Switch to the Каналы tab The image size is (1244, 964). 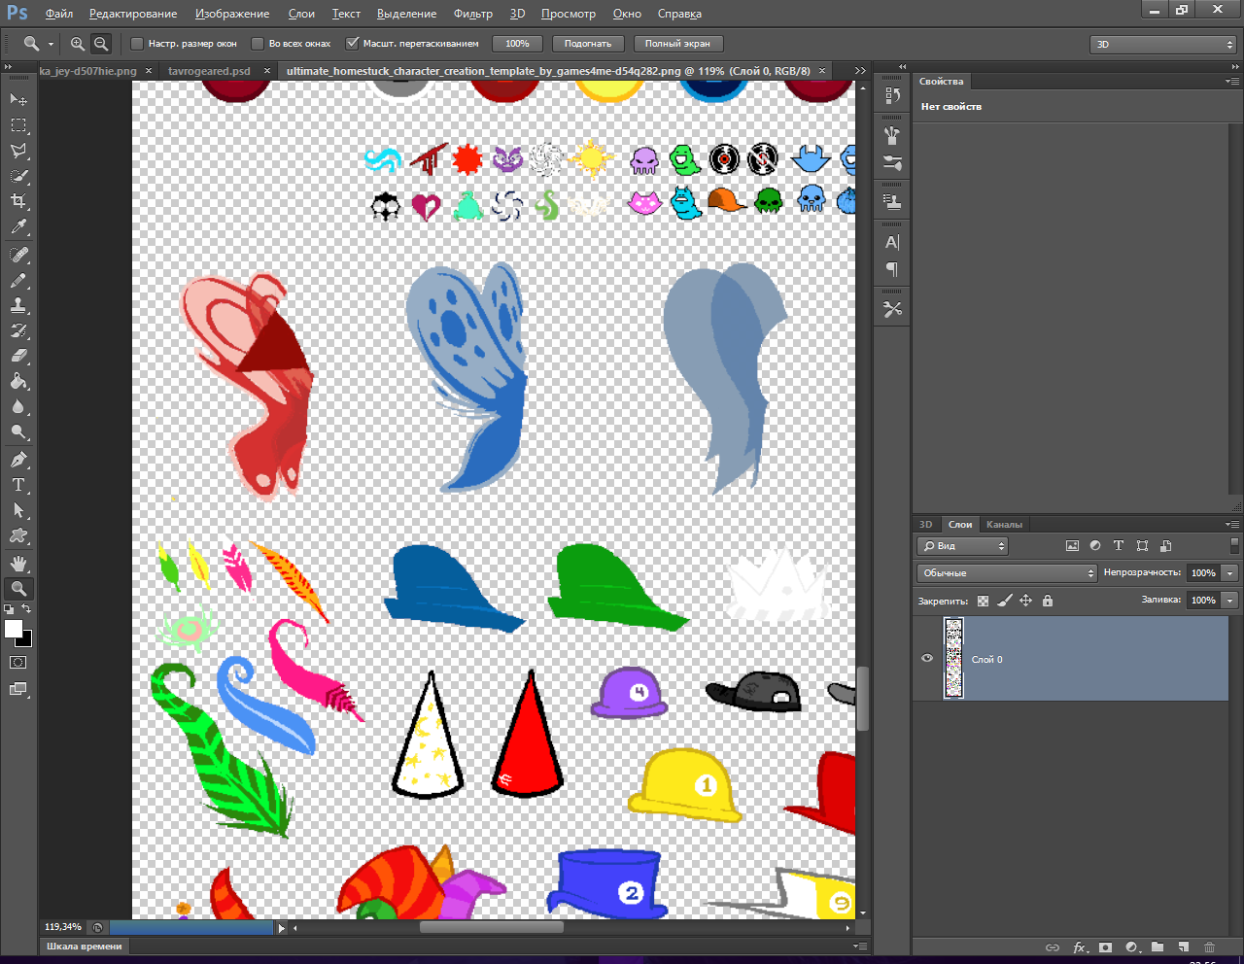1004,525
